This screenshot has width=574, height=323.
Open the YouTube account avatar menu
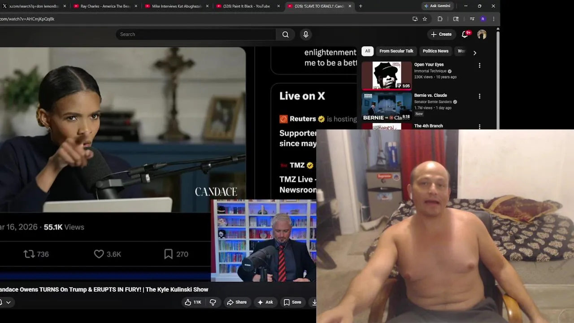pyautogui.click(x=482, y=35)
